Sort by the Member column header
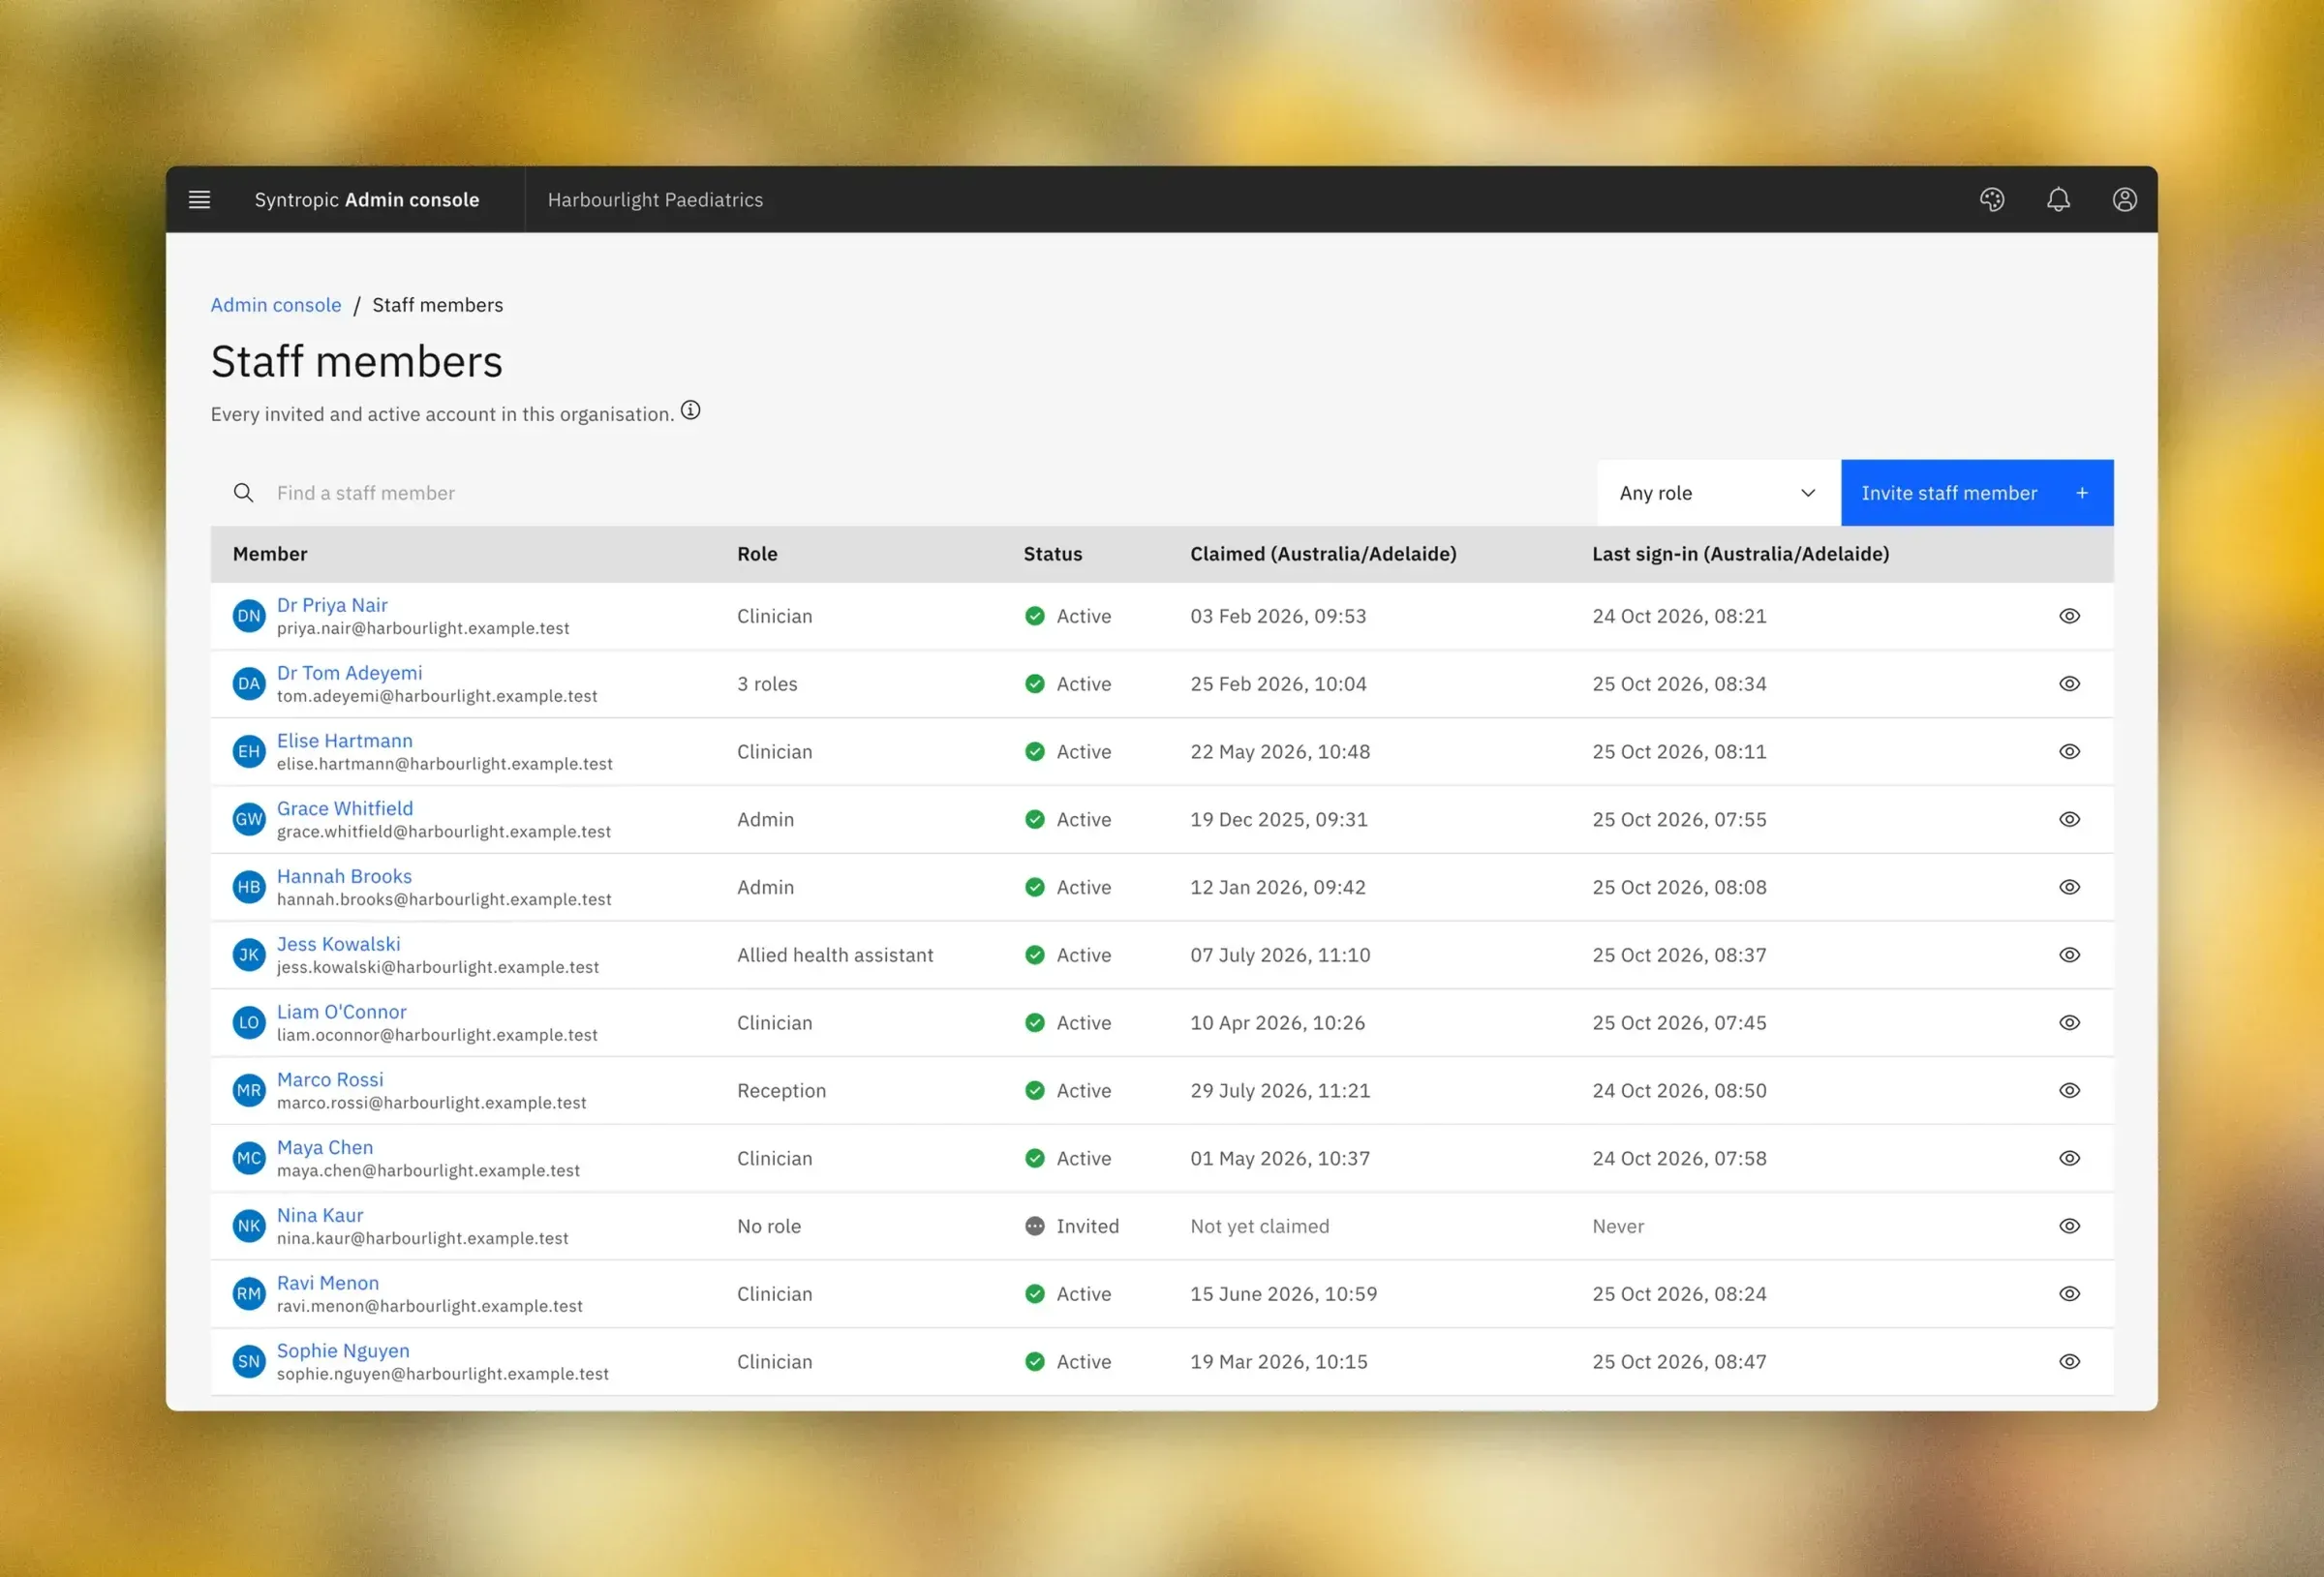Image resolution: width=2324 pixels, height=1577 pixels. (x=270, y=554)
